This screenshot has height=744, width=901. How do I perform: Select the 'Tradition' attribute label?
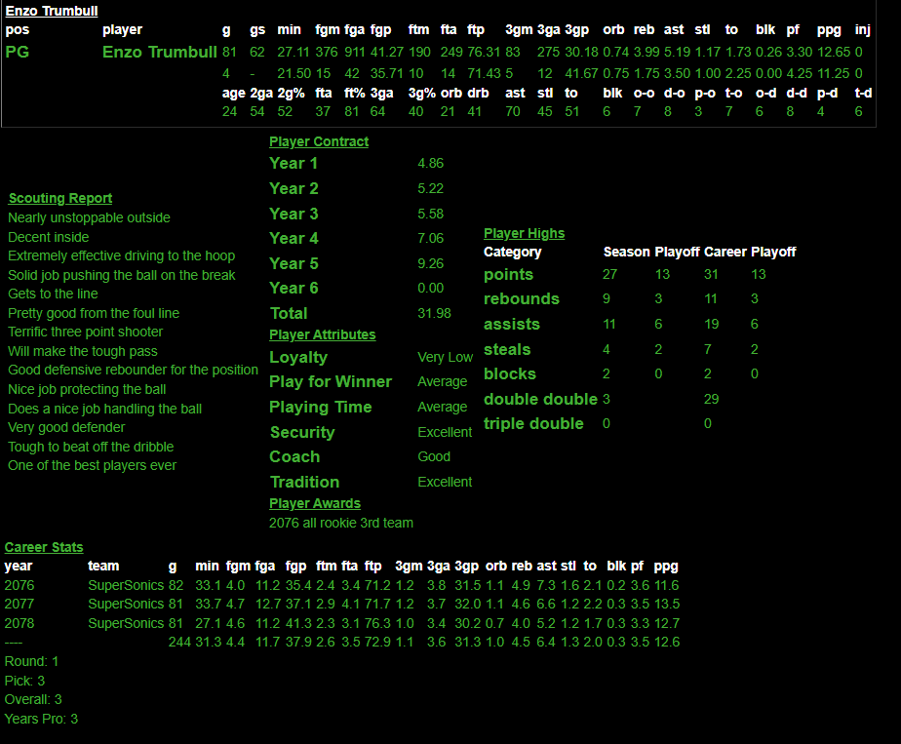pyautogui.click(x=304, y=482)
